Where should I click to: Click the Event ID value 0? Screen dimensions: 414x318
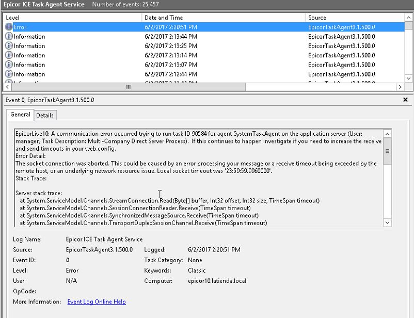(68, 260)
